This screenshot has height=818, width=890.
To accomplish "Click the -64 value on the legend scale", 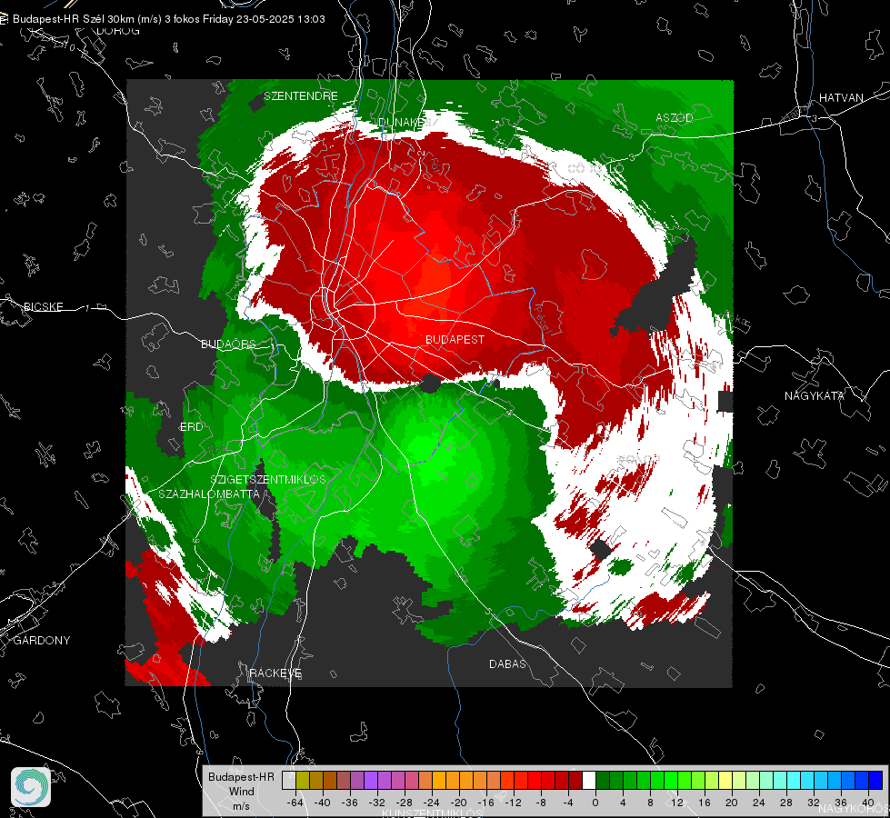I will pos(295,803).
